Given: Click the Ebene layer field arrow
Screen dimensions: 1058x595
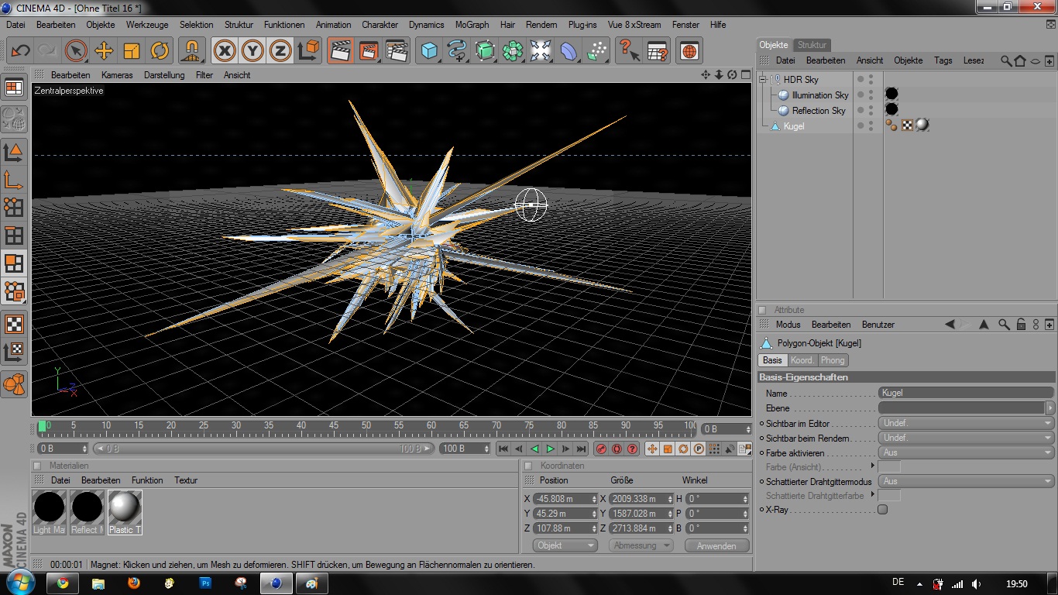Looking at the screenshot, I should (1050, 408).
